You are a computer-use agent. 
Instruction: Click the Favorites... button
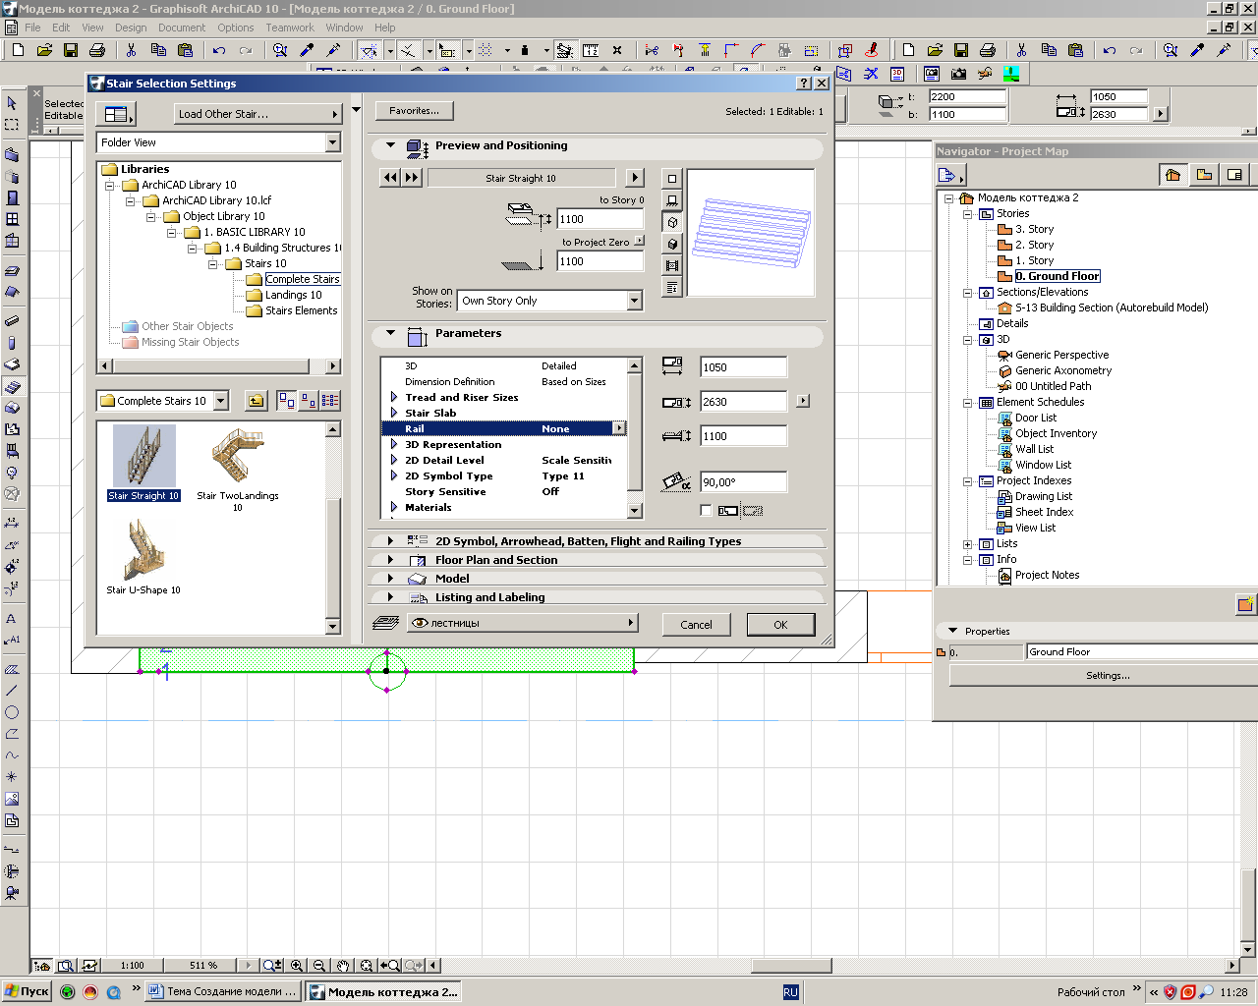click(x=414, y=111)
